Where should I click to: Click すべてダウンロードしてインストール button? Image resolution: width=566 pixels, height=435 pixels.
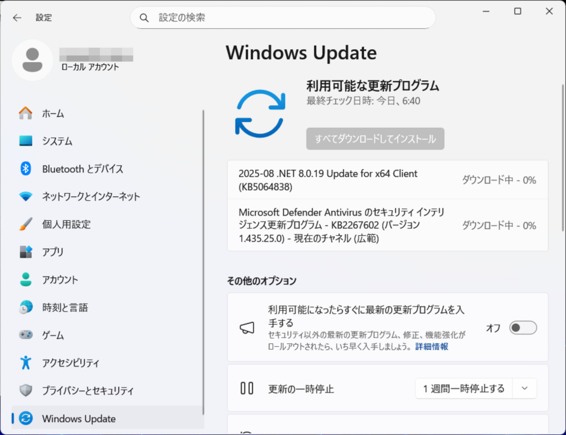pyautogui.click(x=375, y=139)
